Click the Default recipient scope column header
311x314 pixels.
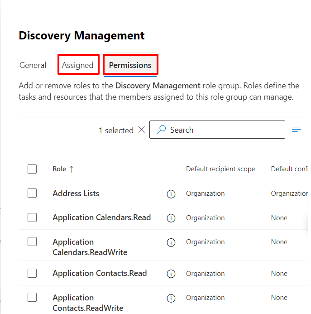(220, 169)
